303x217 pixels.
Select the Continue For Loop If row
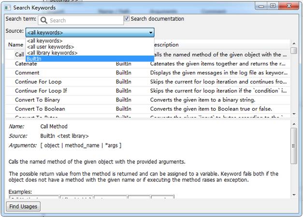pos(147,91)
